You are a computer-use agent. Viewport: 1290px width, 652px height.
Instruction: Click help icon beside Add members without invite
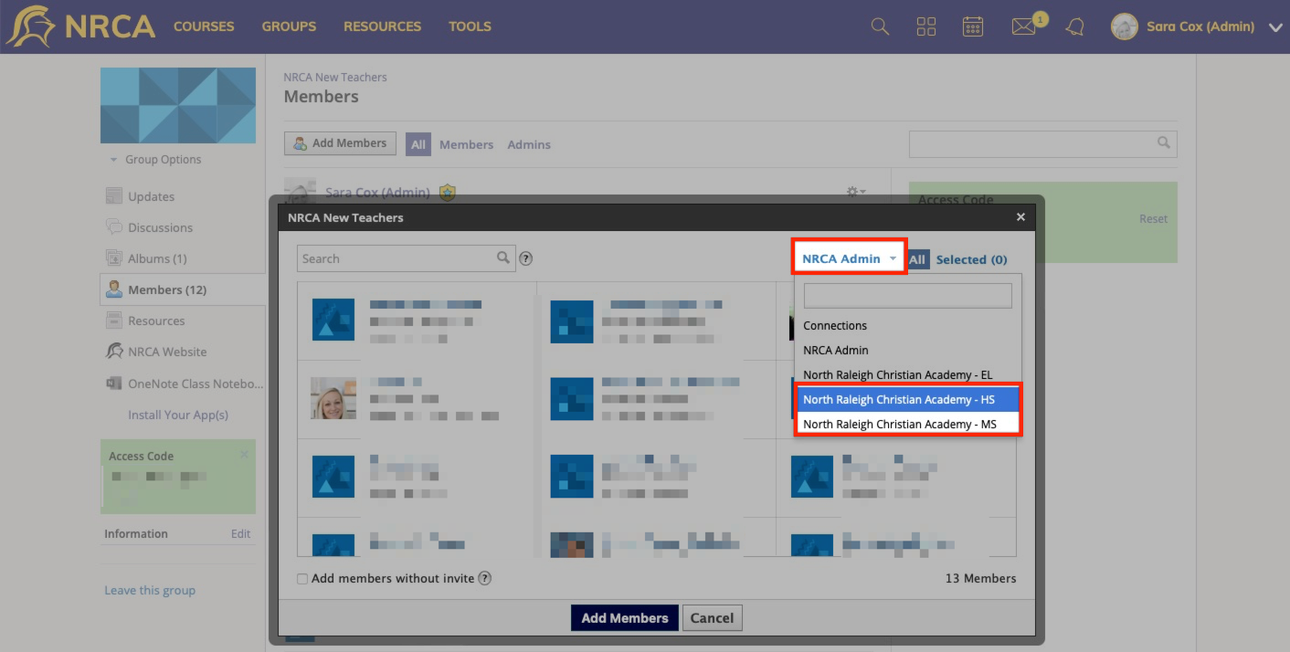pyautogui.click(x=485, y=578)
